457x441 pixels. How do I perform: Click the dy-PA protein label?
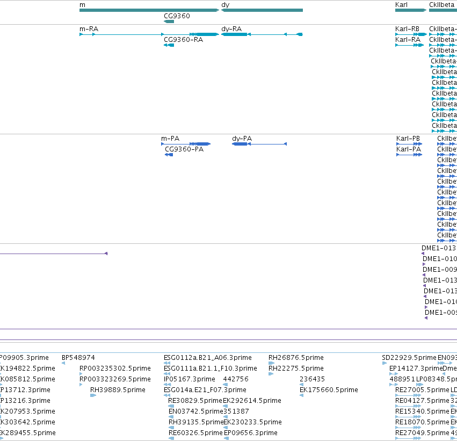point(242,139)
